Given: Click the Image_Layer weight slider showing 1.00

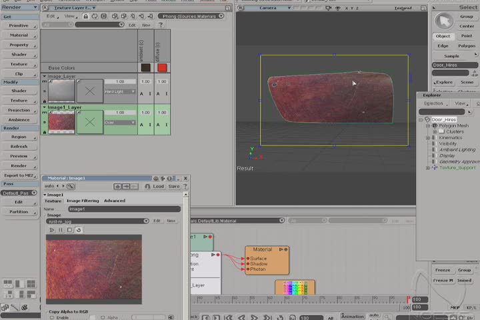Looking at the screenshot, I should (x=120, y=82).
